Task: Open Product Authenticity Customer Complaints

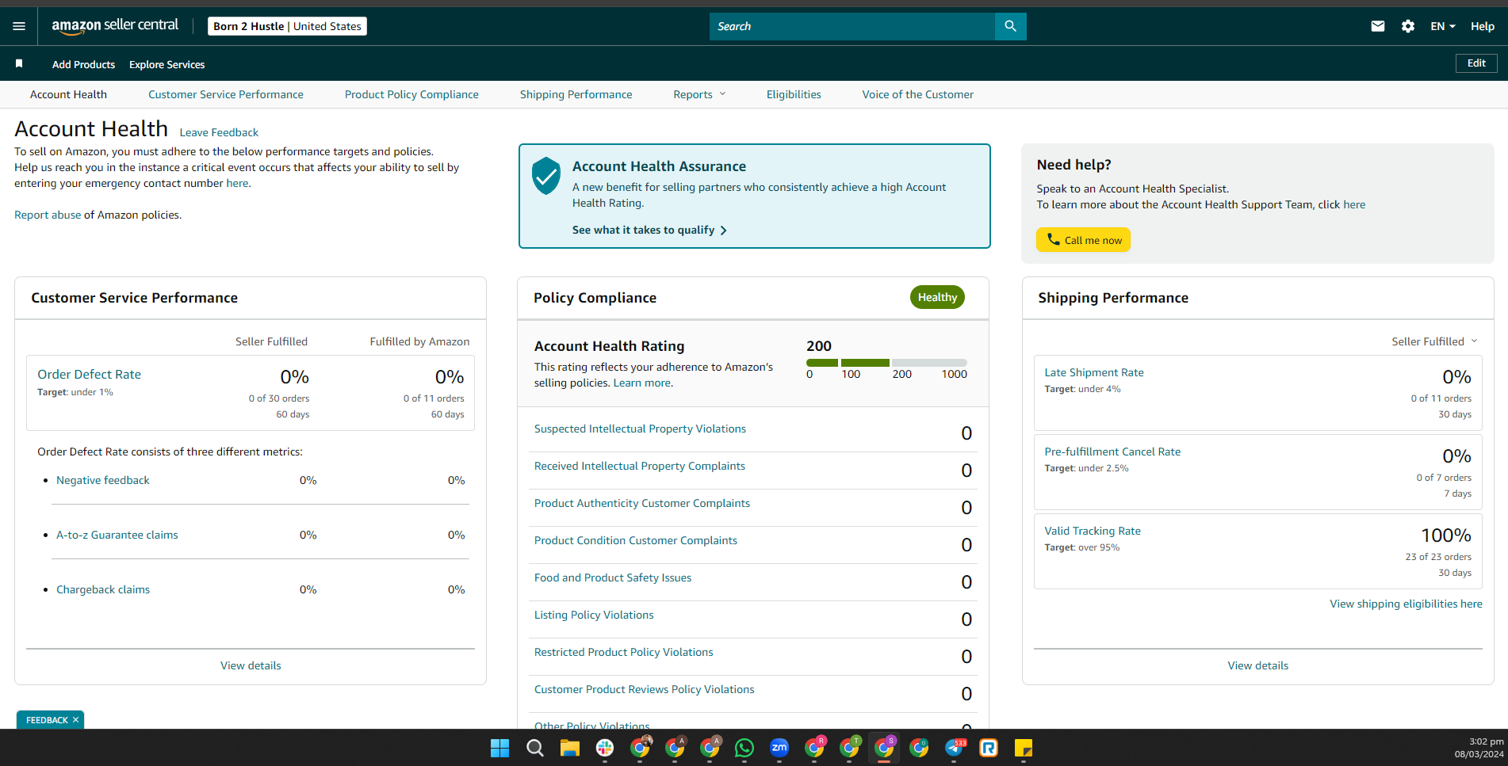Action: click(x=642, y=503)
